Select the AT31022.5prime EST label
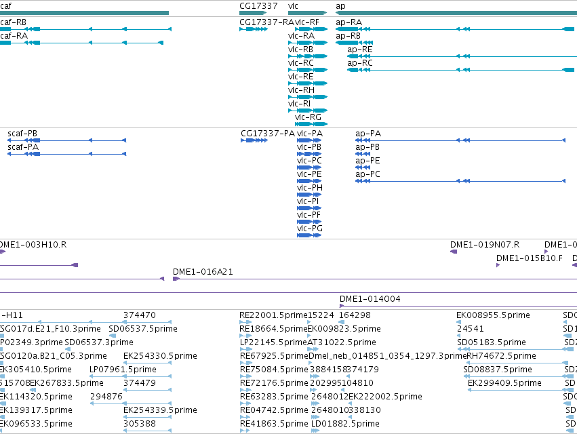 [x=342, y=342]
